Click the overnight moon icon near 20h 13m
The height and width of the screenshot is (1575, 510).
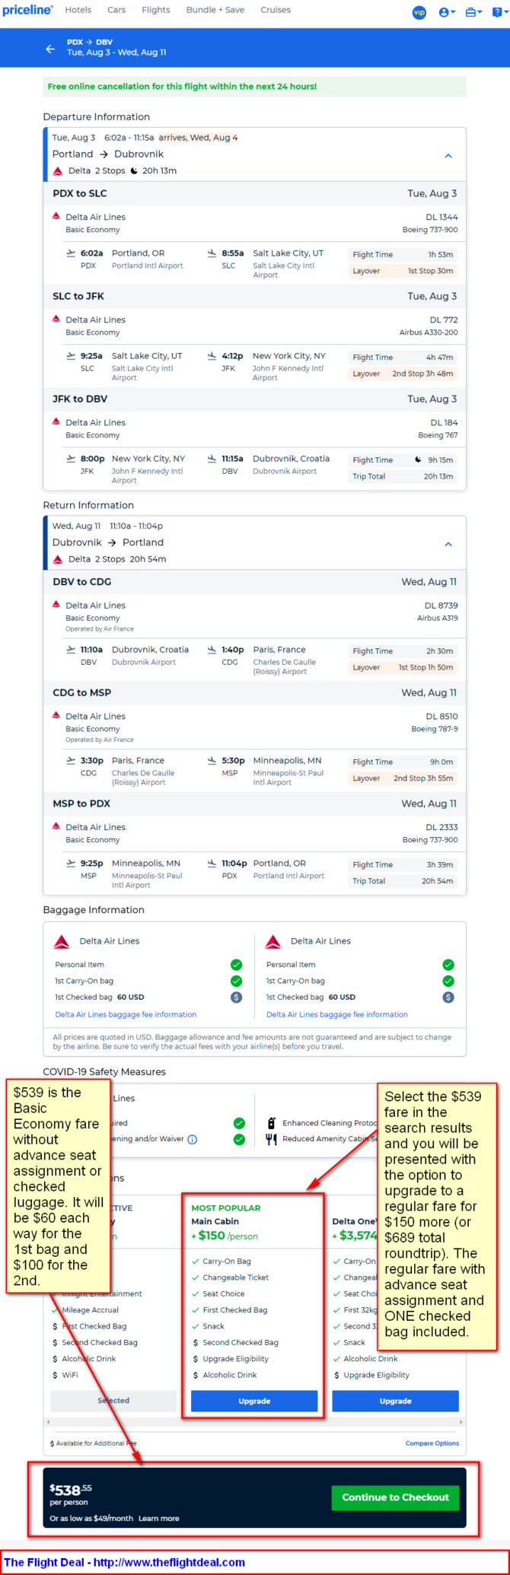point(134,170)
